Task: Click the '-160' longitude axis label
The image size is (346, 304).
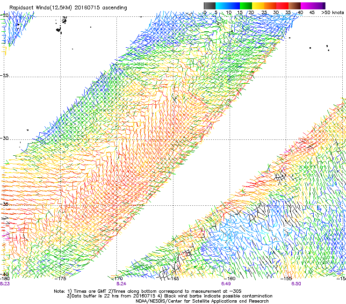Action: point(230,279)
